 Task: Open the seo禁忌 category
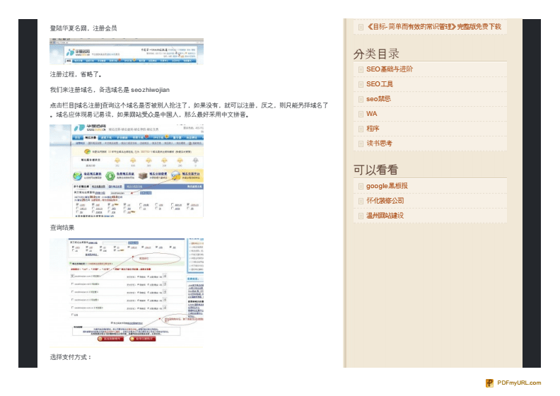tap(378, 99)
